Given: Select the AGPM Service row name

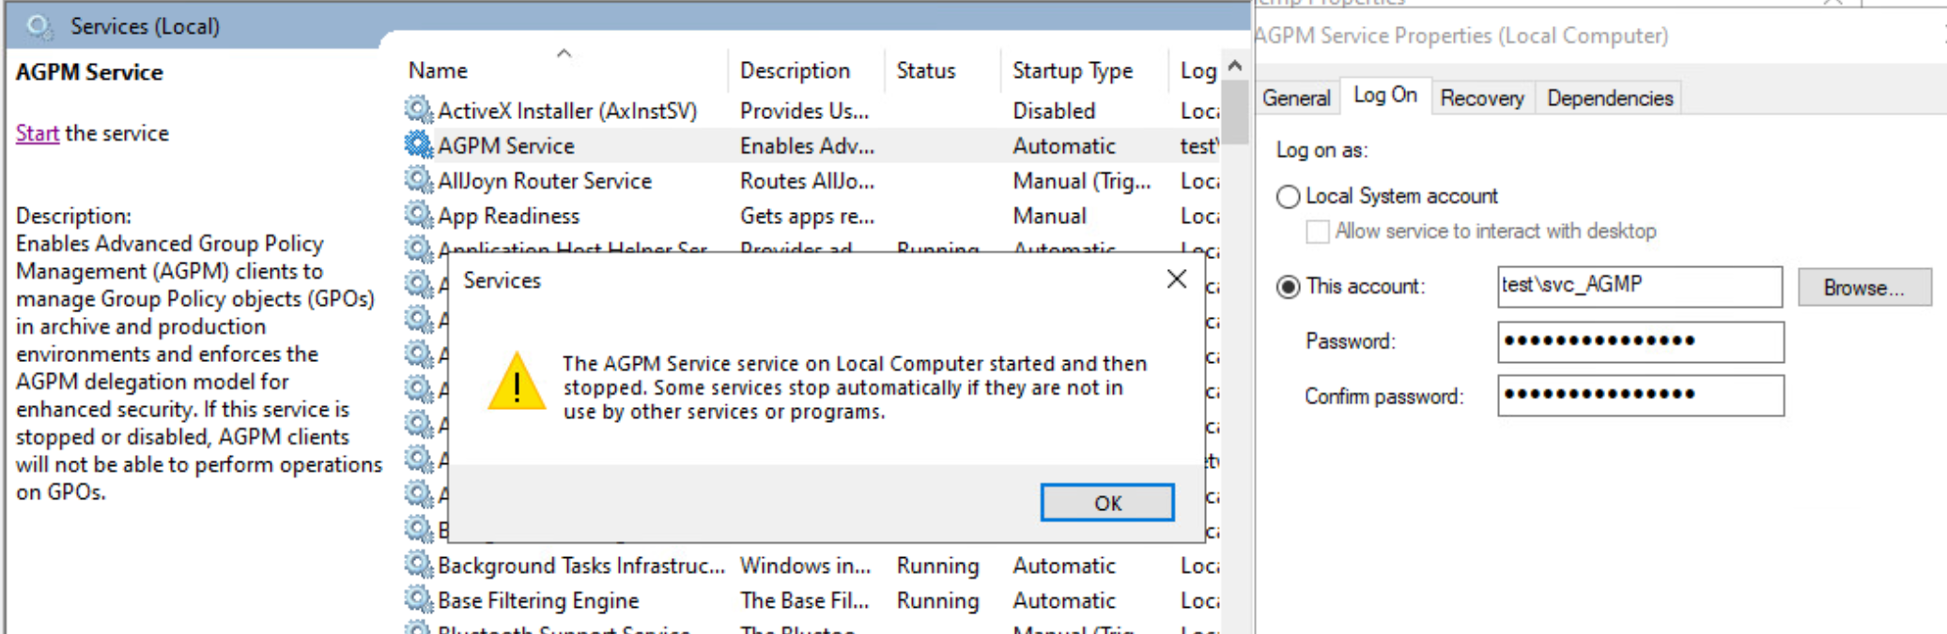Looking at the screenshot, I should (506, 145).
